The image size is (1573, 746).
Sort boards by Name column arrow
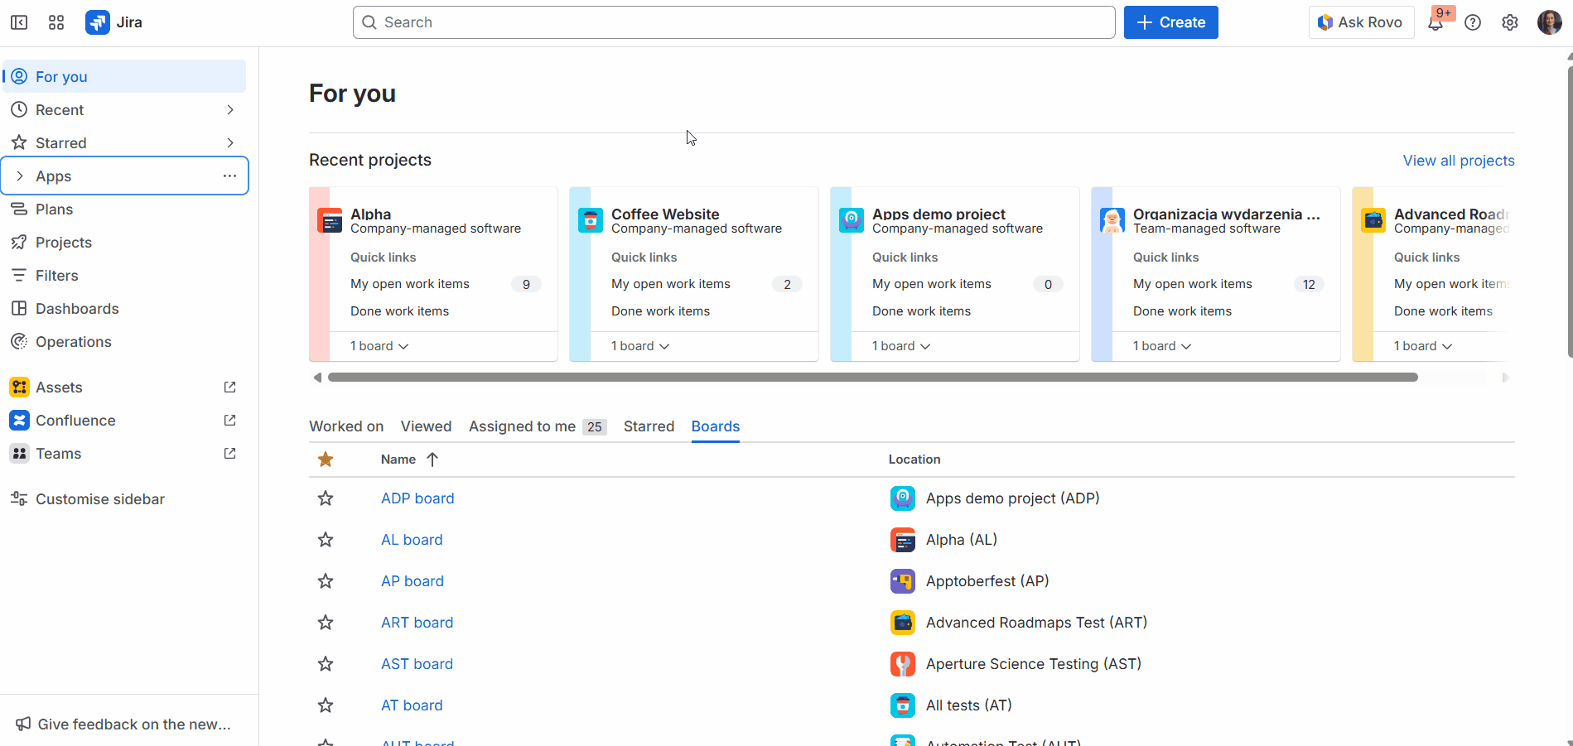pos(432,460)
